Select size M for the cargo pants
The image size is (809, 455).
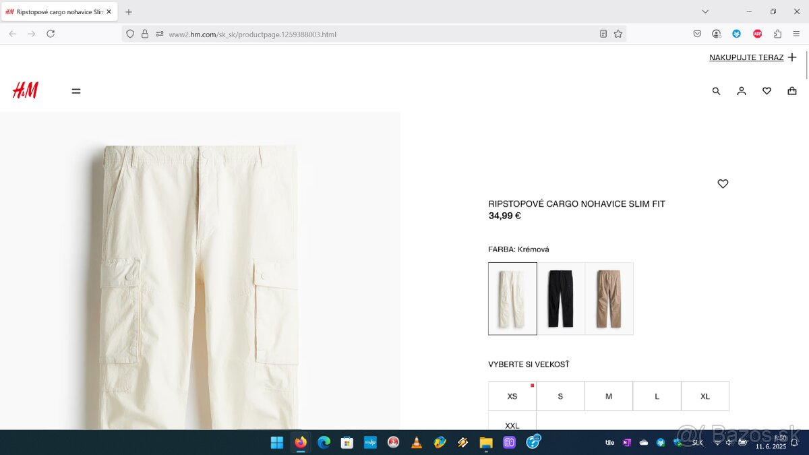(x=608, y=396)
